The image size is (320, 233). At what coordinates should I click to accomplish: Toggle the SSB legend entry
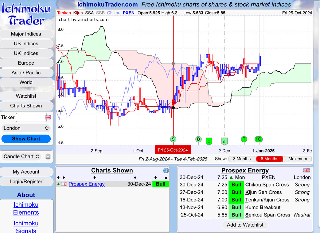click(100, 13)
